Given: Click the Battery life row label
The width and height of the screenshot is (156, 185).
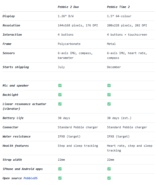Looking at the screenshot, I should (13, 118).
